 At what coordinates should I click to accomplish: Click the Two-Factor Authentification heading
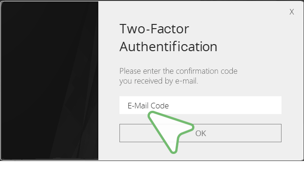(x=168, y=38)
